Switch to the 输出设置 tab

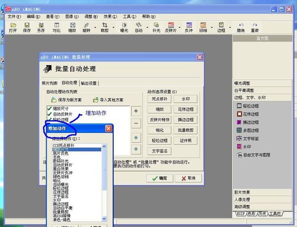(x=89, y=83)
